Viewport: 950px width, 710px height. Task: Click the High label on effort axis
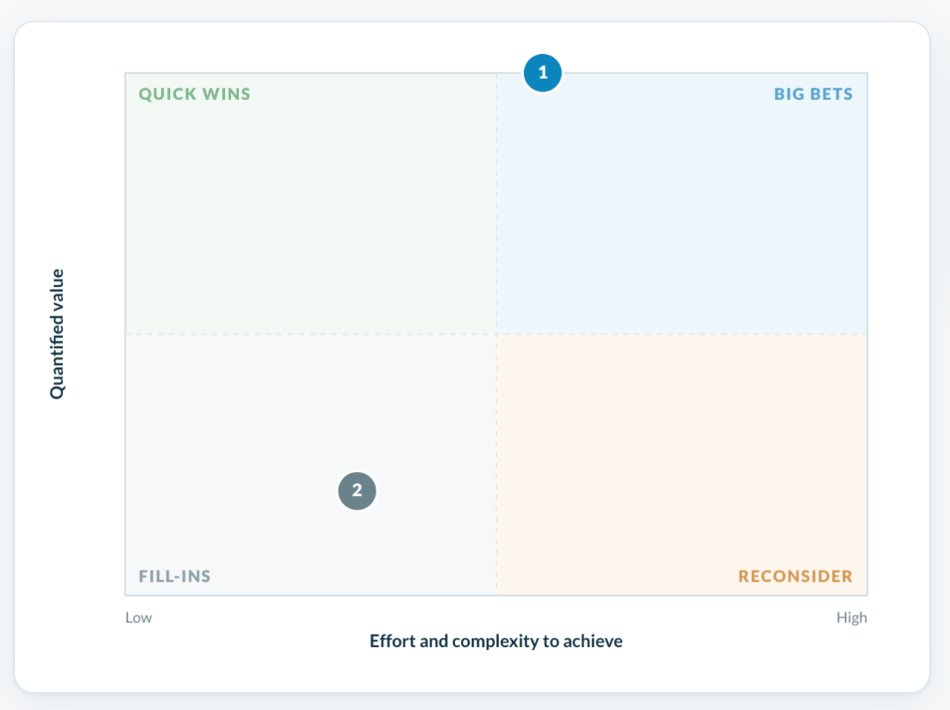click(x=851, y=617)
